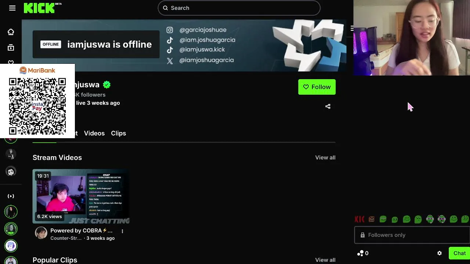Click the X (Twitter) icon in the banner
The height and width of the screenshot is (264, 470).
coord(170,61)
